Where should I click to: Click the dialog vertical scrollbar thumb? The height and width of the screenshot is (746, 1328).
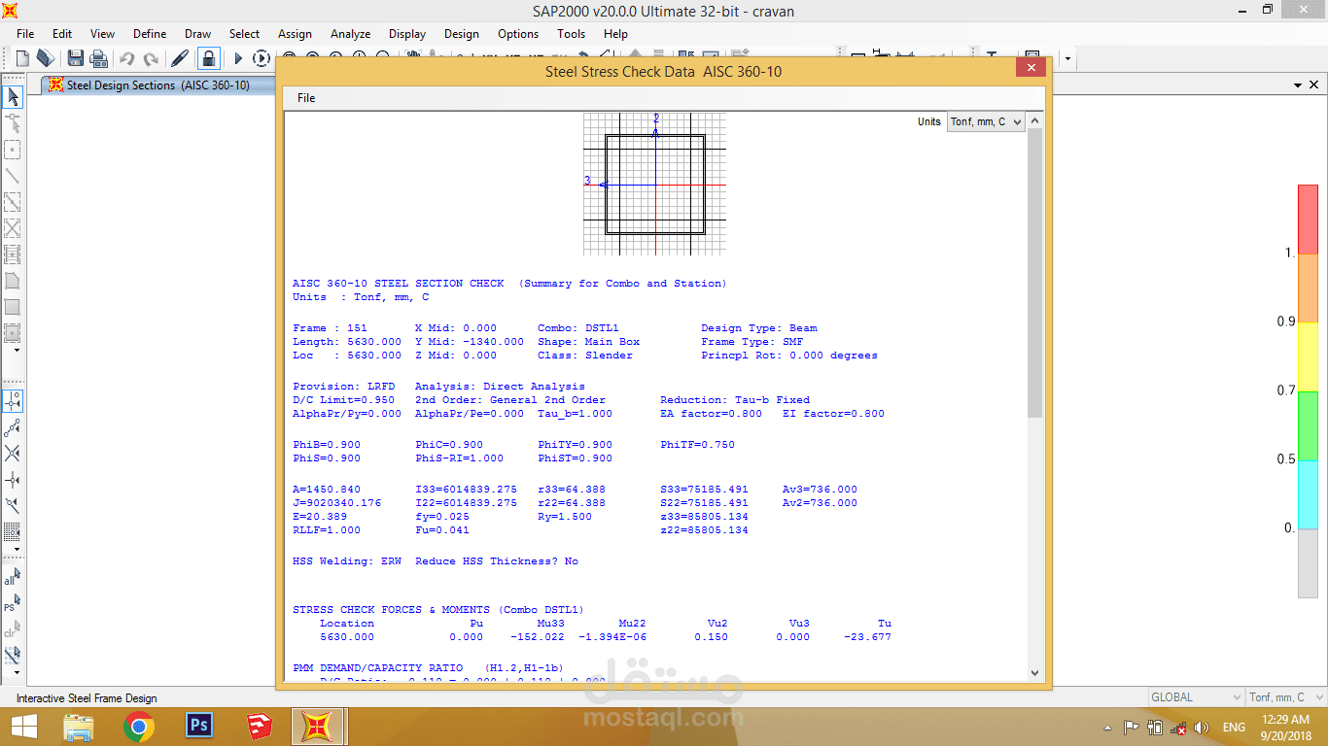pyautogui.click(x=1034, y=272)
